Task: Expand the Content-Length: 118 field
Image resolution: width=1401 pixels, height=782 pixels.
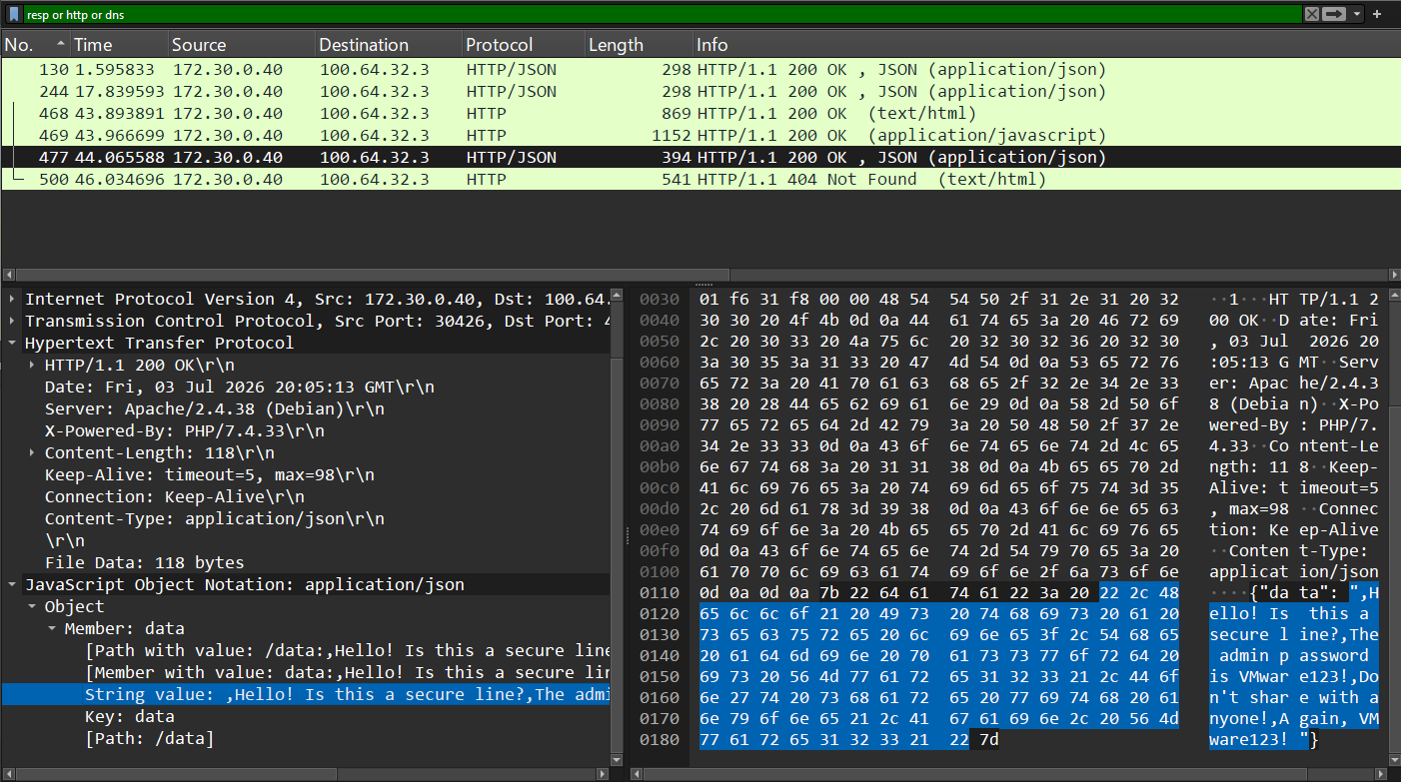Action: (x=32, y=452)
